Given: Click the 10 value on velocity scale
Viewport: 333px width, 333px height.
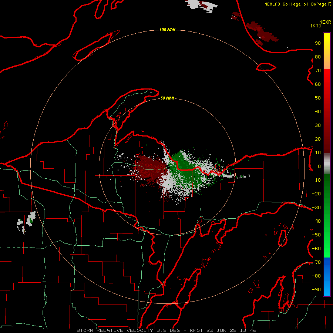Looking at the screenshot, I should [318, 153].
